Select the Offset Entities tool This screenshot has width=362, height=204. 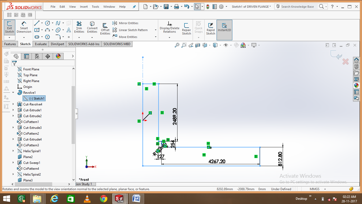(105, 28)
